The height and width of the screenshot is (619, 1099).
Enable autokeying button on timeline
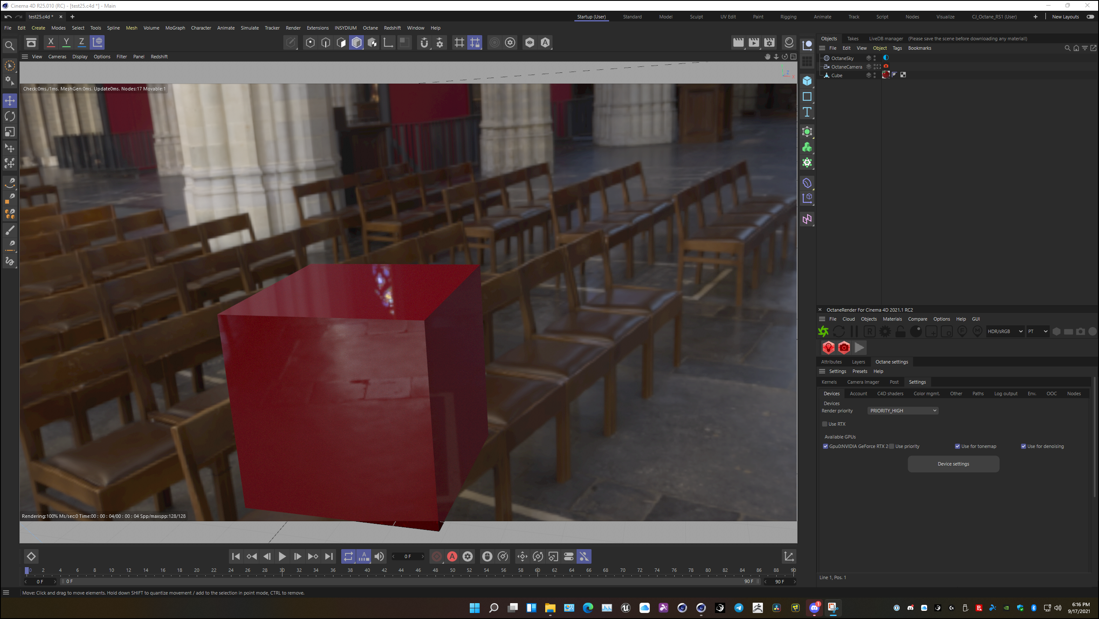point(452,556)
